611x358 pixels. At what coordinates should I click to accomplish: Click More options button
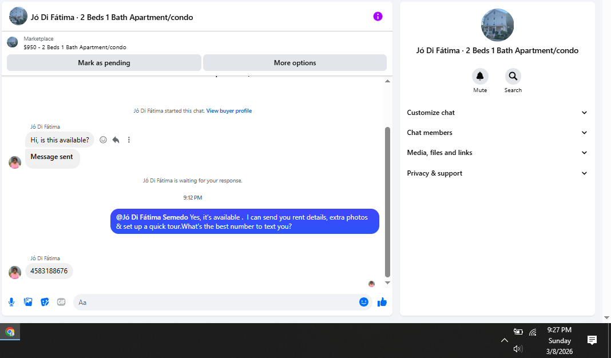coord(295,63)
